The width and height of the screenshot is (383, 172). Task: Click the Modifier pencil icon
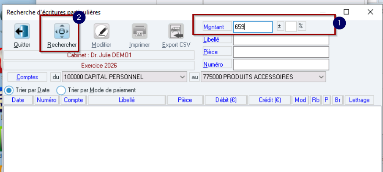point(101,31)
